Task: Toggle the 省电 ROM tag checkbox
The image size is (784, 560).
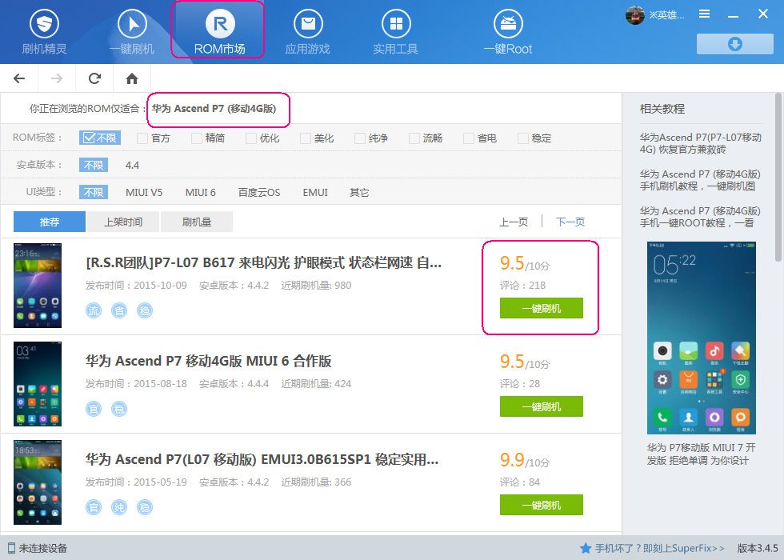Action: pos(469,138)
